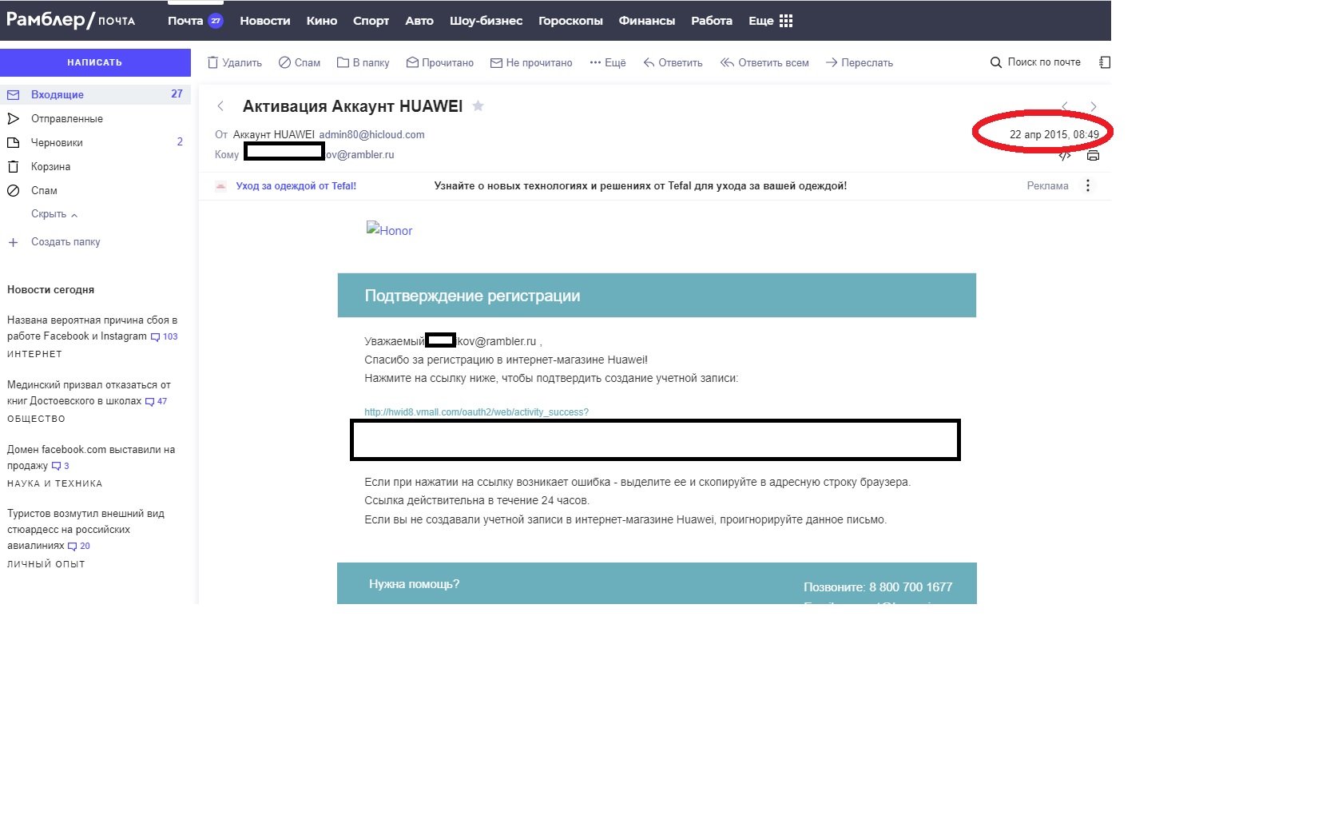
Task: Click Создать папку to add a folder
Action: click(66, 241)
